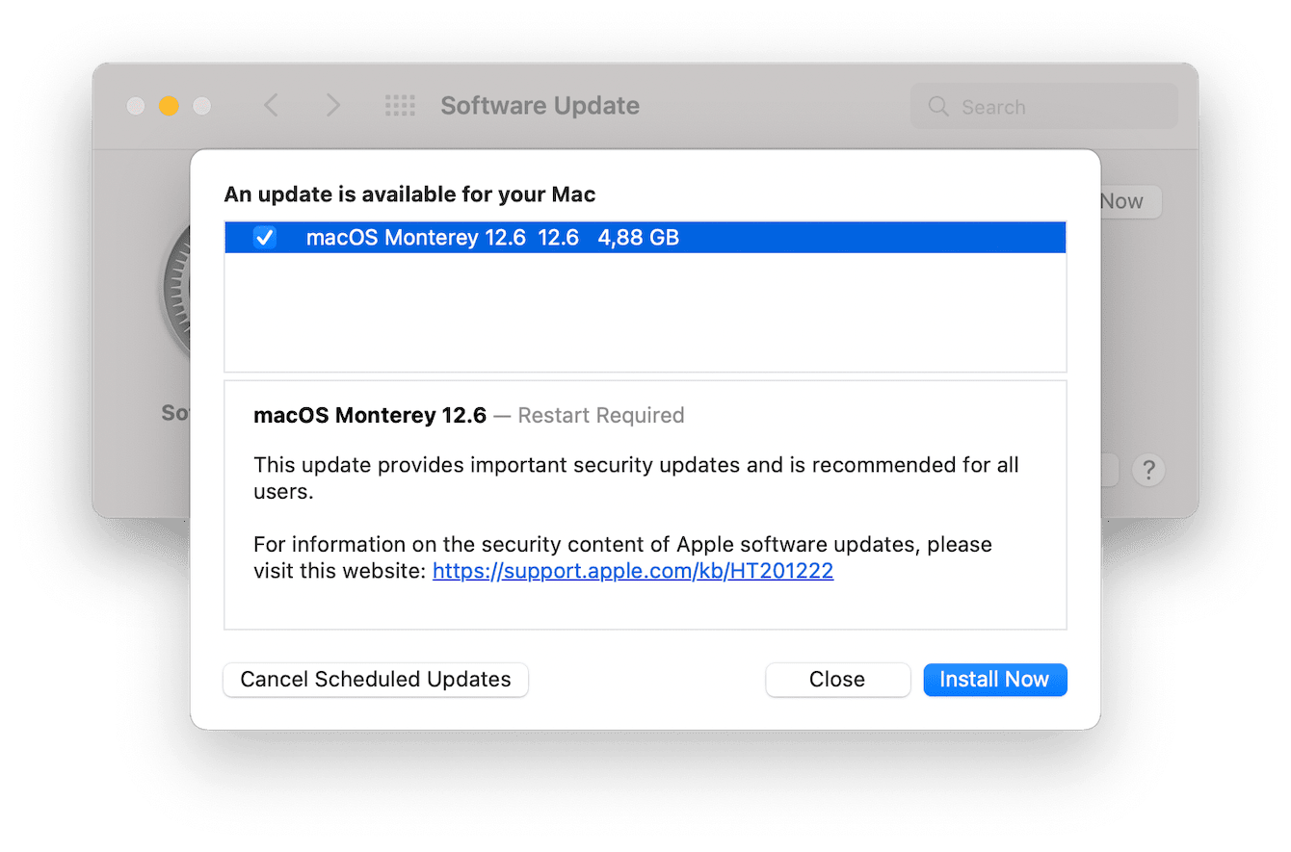Click the magnifying glass search icon
The height and width of the screenshot is (852, 1291).
point(938,107)
